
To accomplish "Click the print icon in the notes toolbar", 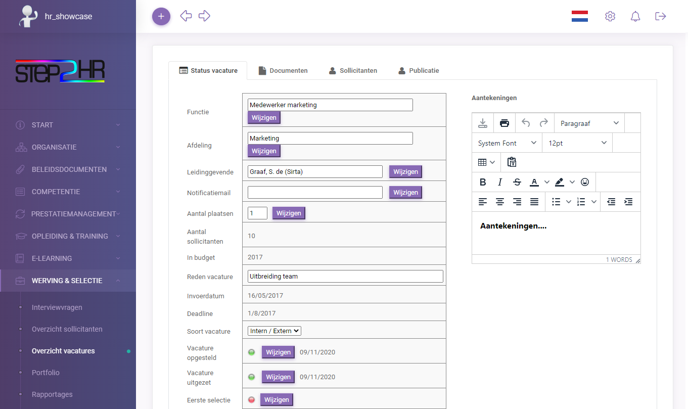I will point(504,122).
